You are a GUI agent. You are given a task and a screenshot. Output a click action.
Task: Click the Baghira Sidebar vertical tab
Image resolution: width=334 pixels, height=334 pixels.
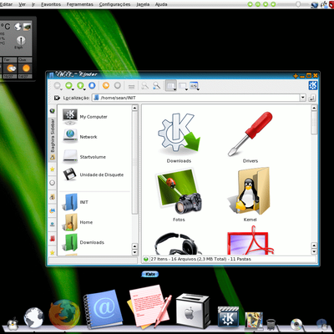[x=52, y=139]
